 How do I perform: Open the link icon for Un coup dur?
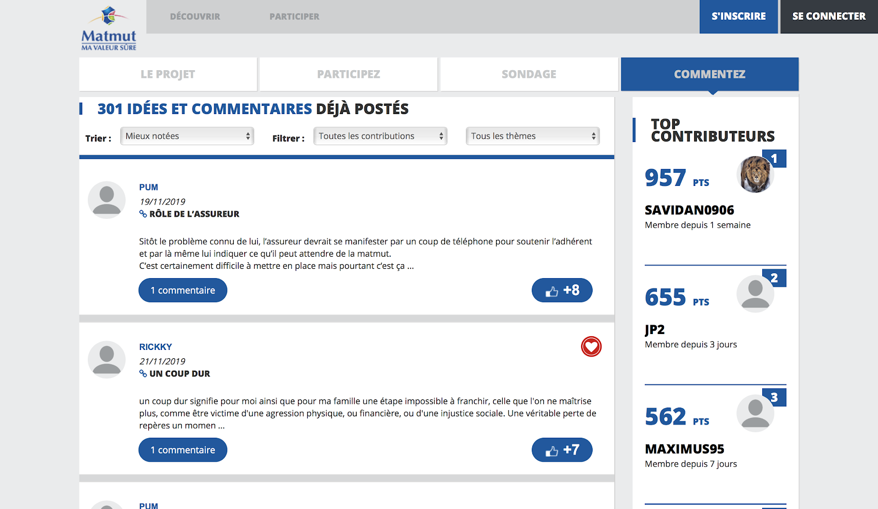coord(143,374)
